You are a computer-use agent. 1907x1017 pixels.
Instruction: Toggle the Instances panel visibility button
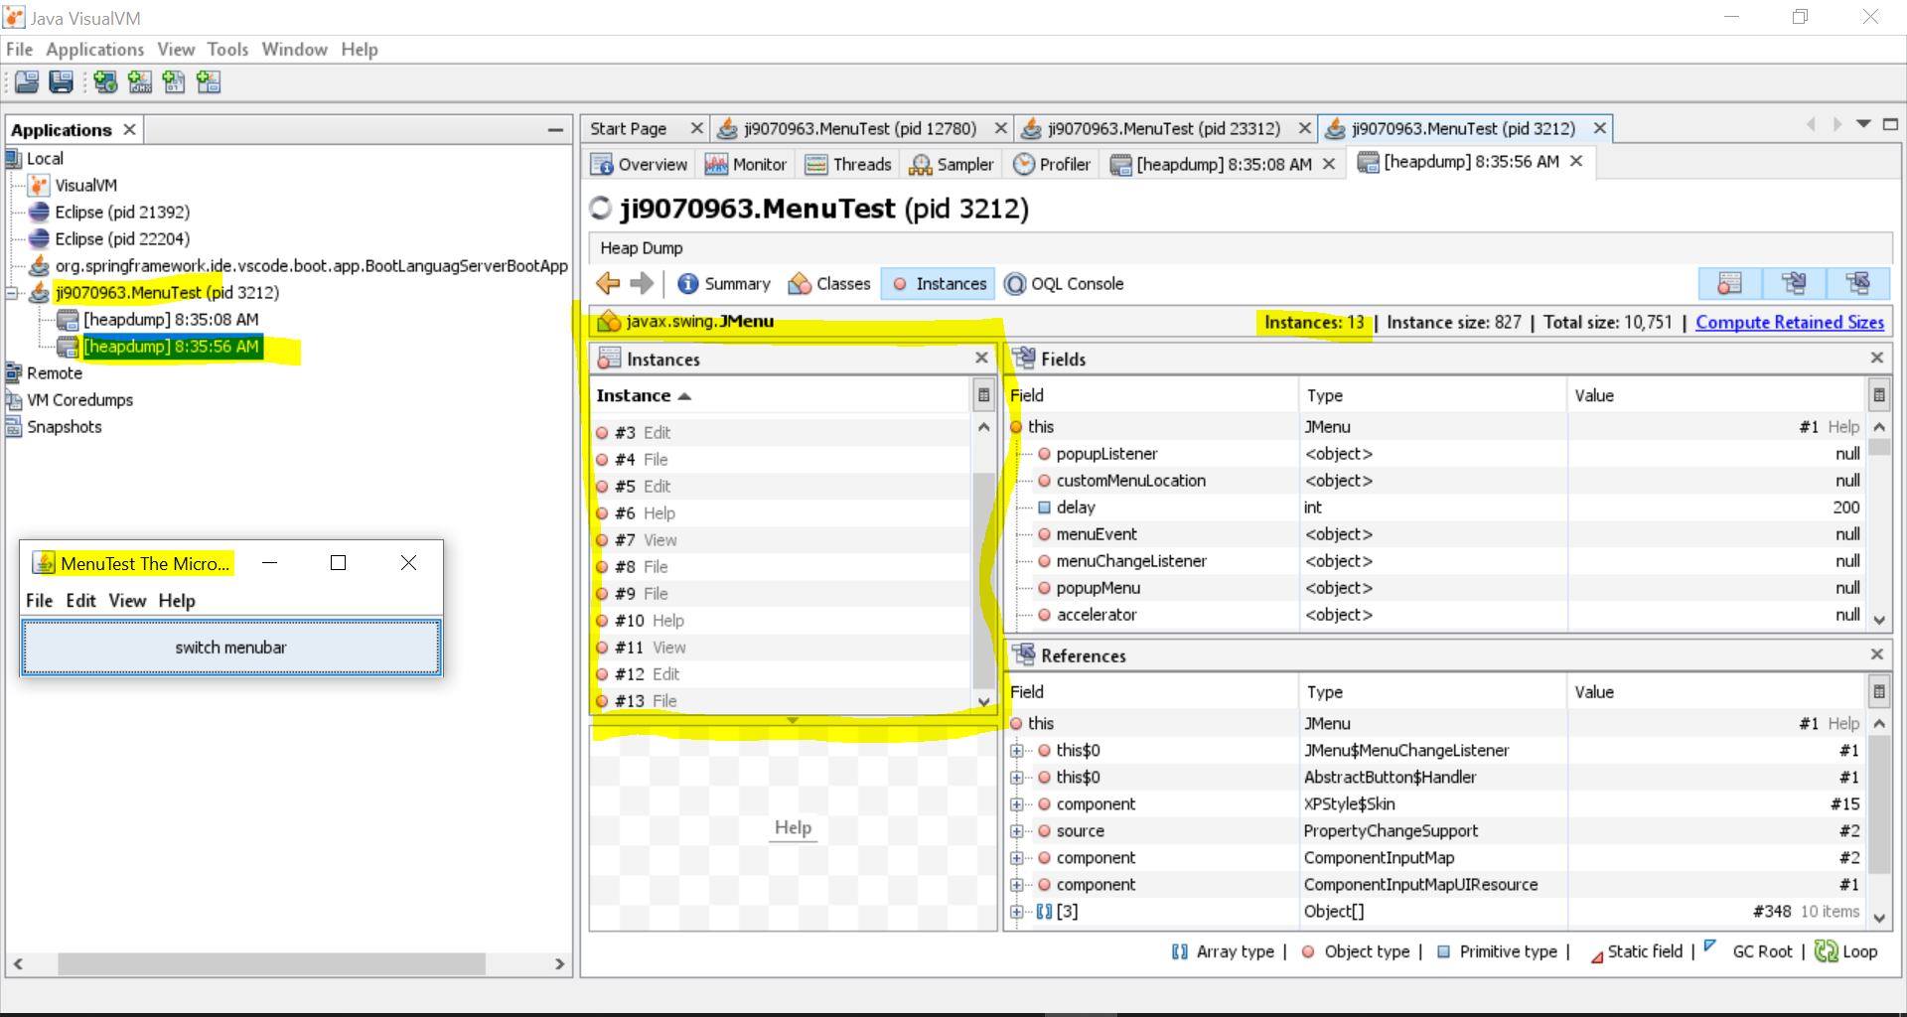click(1729, 284)
